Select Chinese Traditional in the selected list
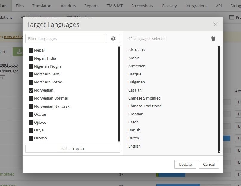Screen dimensions: 241x186 145,106
